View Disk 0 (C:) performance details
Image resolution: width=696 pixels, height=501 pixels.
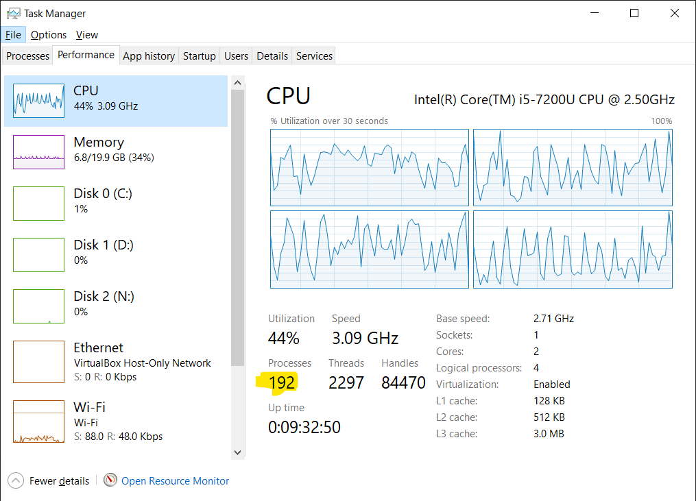click(117, 202)
